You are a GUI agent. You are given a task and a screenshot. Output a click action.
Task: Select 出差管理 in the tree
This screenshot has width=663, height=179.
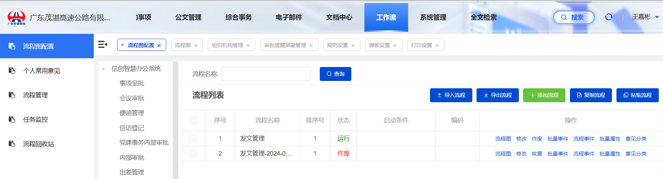click(132, 172)
